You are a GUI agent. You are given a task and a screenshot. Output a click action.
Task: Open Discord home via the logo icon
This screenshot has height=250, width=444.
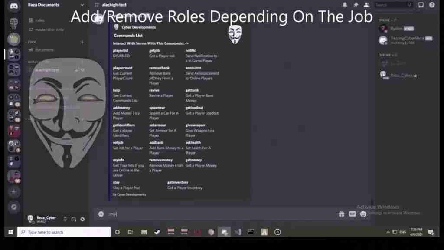pos(14,6)
